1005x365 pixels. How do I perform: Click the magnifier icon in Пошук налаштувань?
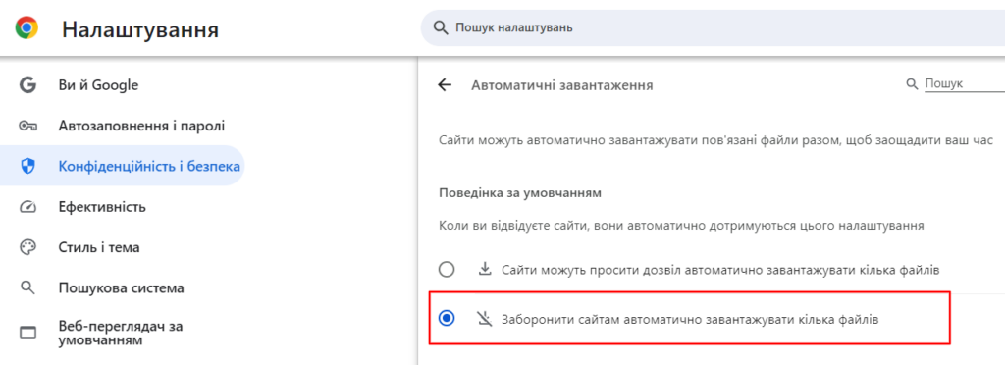(440, 28)
